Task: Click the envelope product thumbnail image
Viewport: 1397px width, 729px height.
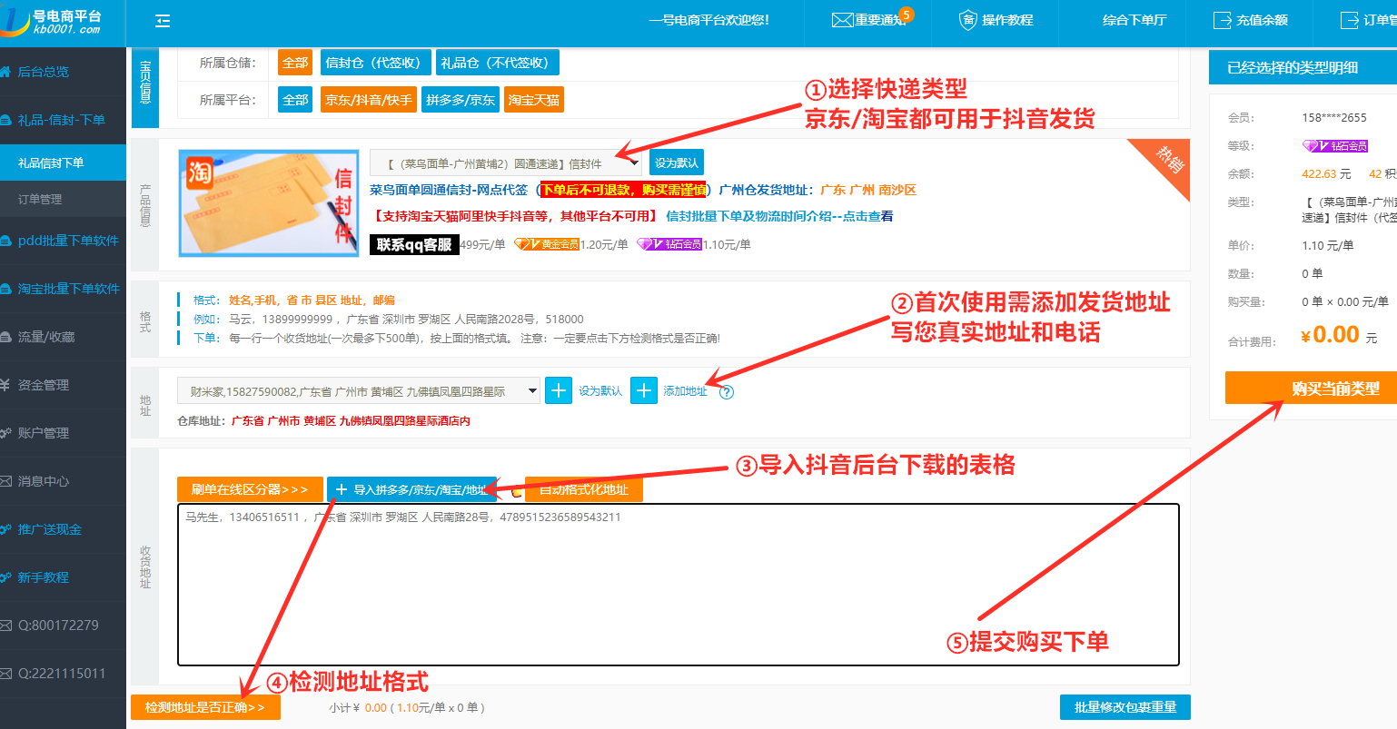Action: [268, 203]
